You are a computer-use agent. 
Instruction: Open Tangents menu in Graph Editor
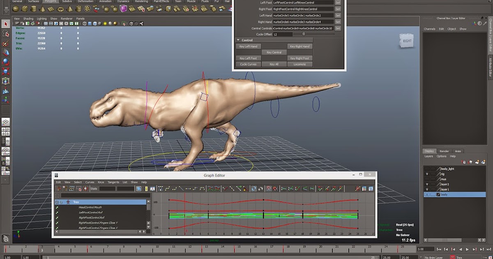pyautogui.click(x=113, y=182)
